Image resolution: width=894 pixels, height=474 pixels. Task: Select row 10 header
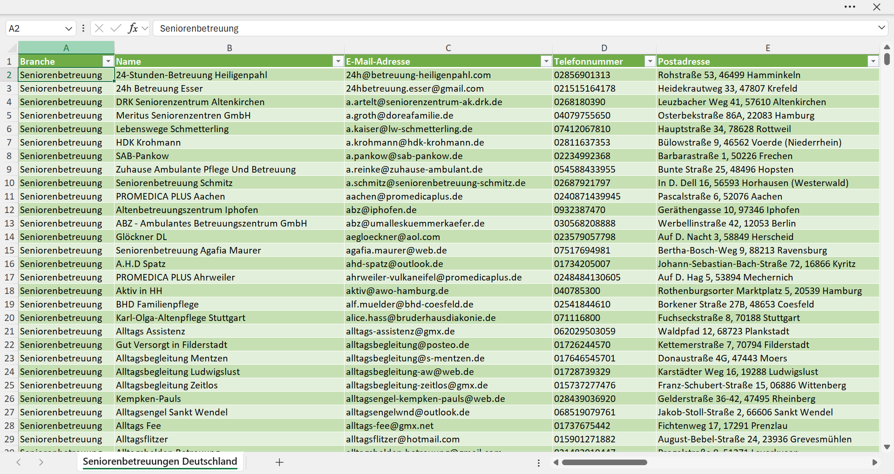9,183
